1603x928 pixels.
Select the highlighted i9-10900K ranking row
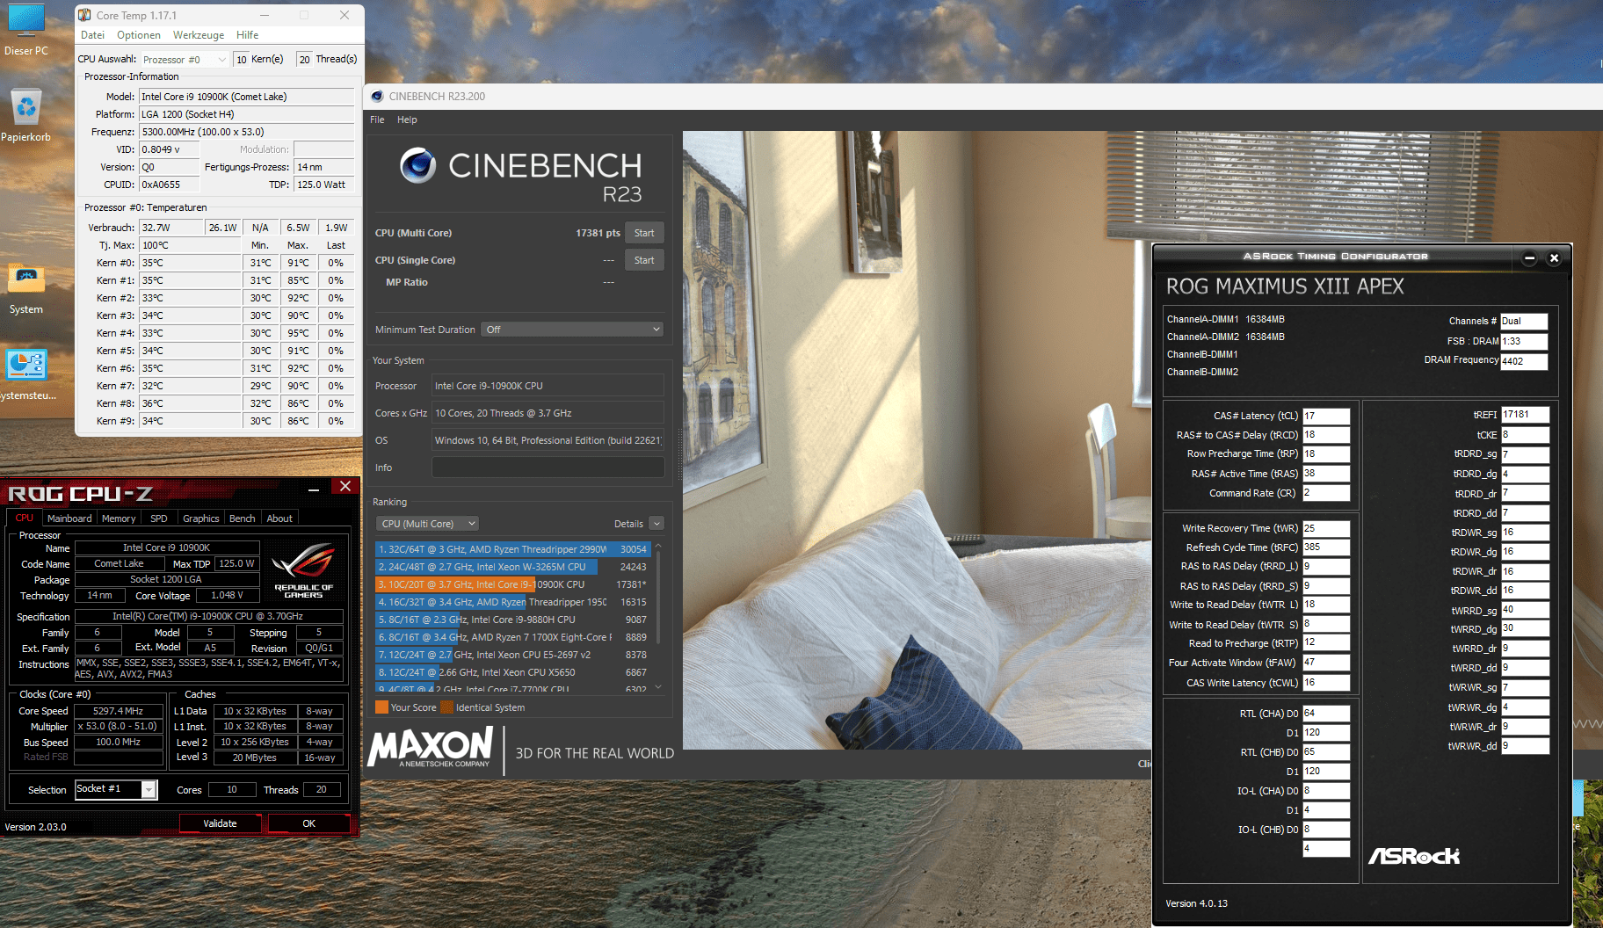pyautogui.click(x=512, y=584)
